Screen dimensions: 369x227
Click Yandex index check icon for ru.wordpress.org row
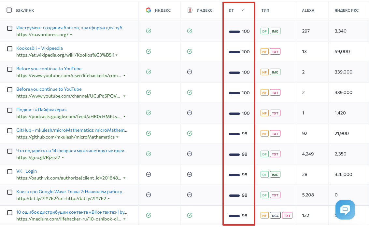pos(190,31)
